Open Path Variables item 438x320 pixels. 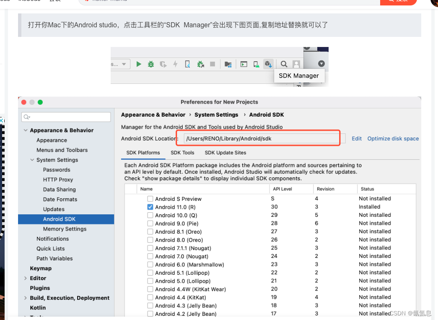[54, 258]
